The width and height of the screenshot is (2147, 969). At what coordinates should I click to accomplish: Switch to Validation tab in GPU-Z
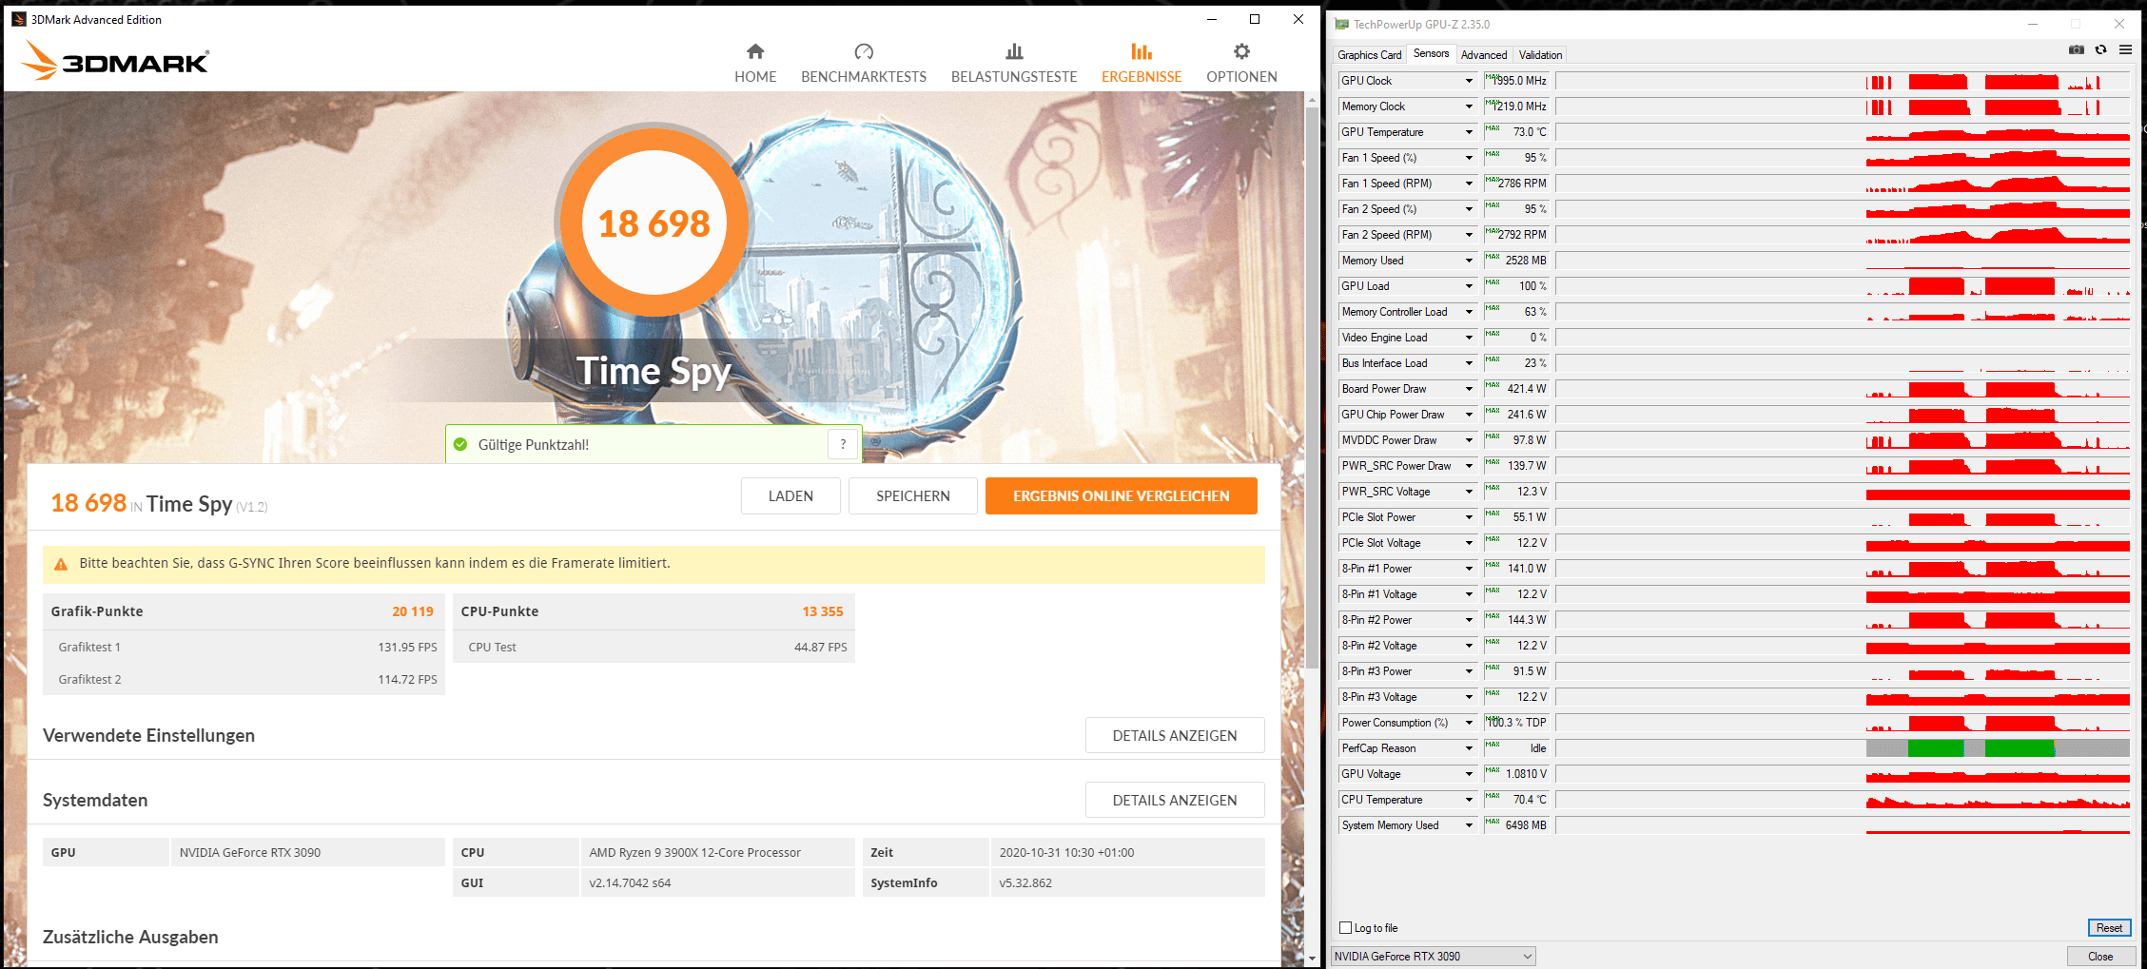(1540, 55)
